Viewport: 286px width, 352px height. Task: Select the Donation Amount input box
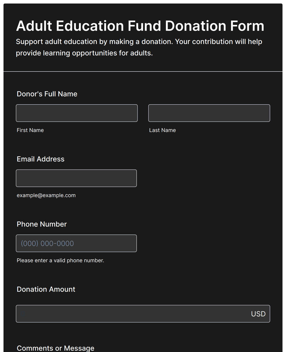(143, 314)
